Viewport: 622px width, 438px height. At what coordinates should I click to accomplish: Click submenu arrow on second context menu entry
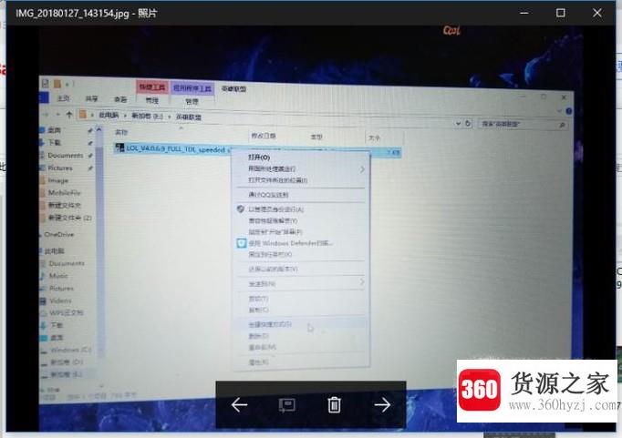coord(362,169)
